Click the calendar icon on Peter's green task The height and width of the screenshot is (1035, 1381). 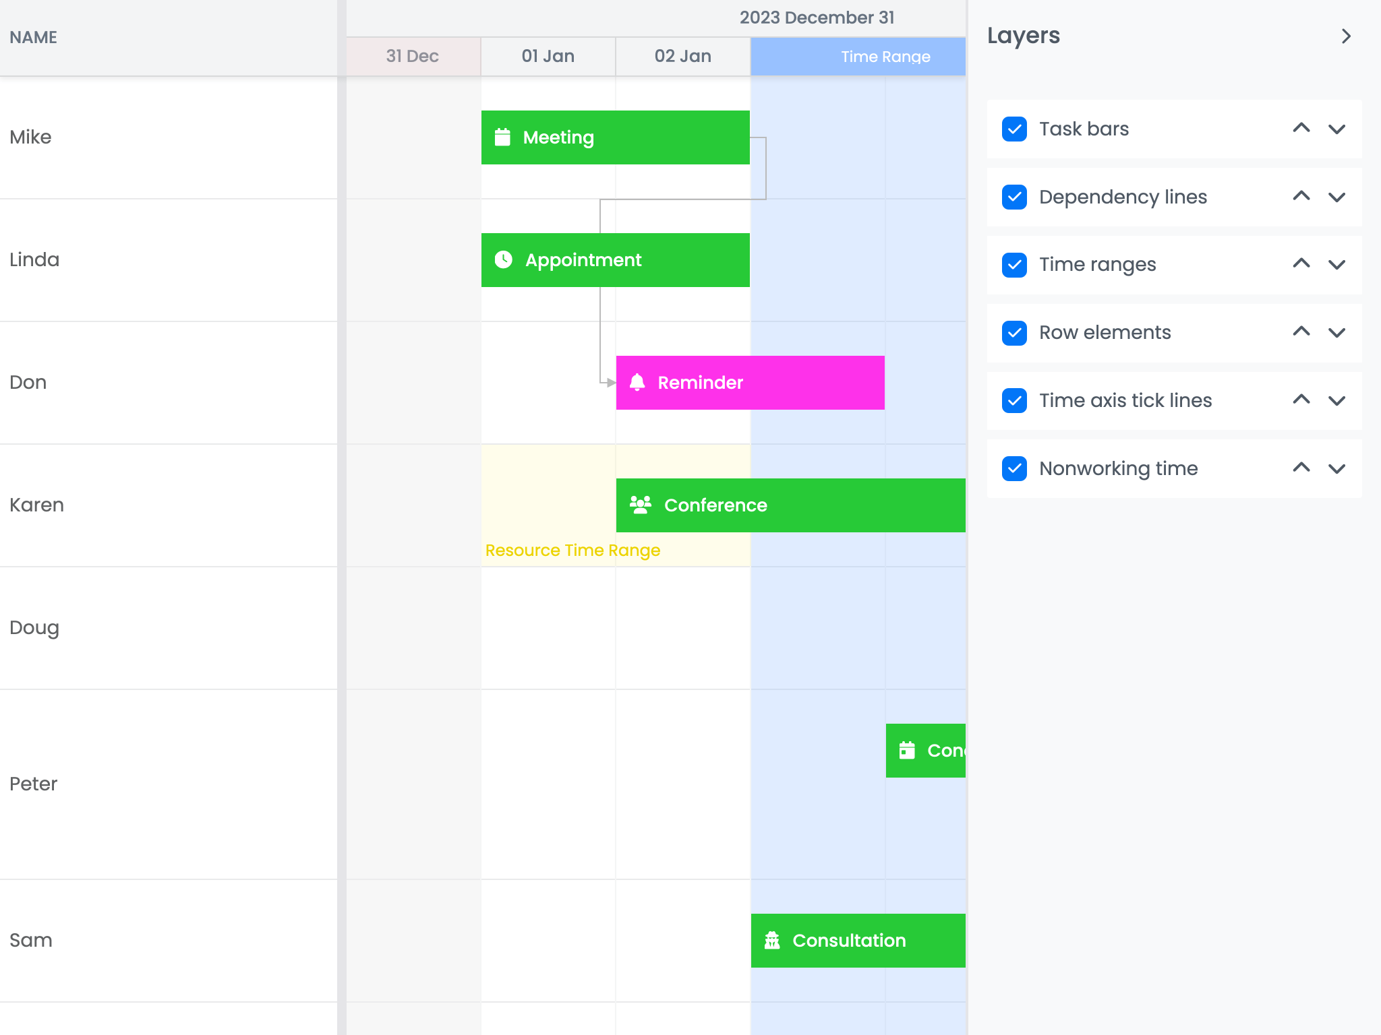pos(906,749)
